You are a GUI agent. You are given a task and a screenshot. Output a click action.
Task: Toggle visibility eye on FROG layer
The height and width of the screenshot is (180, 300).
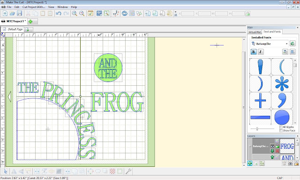(x=272, y=146)
